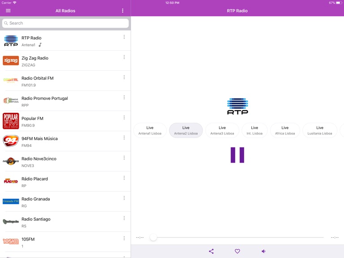Viewport: 344px width, 258px height.
Task: Select the Zig Zag Radio station name
Action: tap(35, 58)
